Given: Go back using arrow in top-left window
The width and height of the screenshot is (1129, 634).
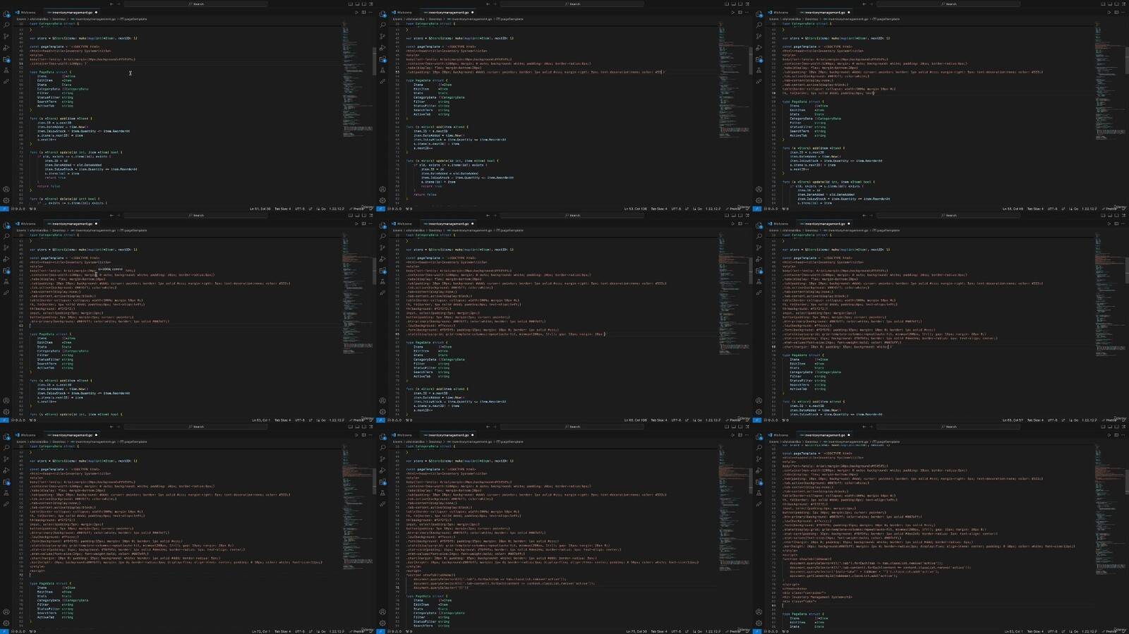Looking at the screenshot, I should coord(111,4).
